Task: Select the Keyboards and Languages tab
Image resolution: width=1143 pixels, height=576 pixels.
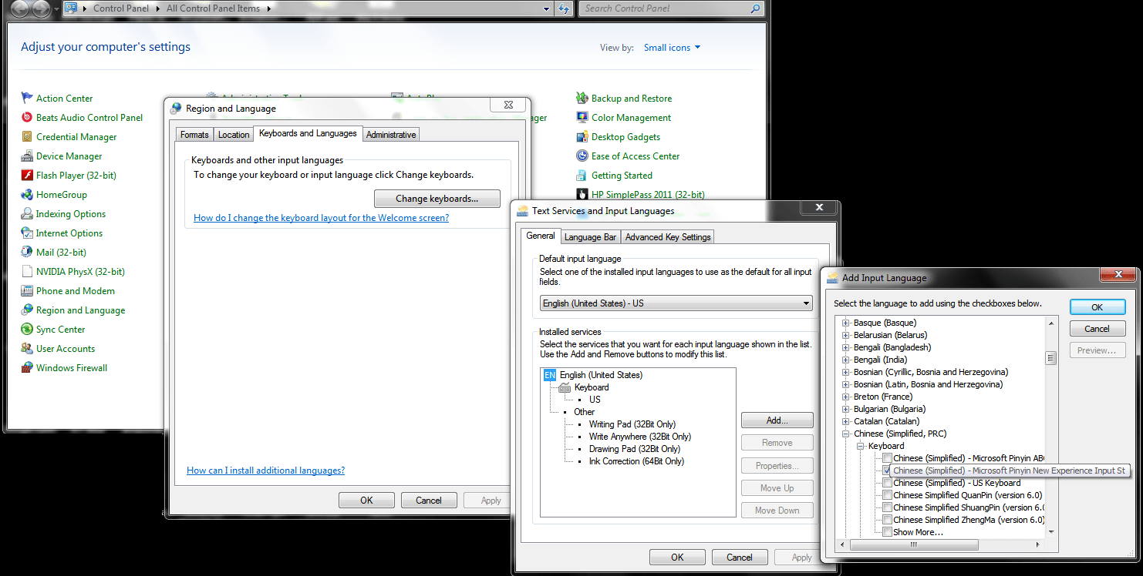Action: click(308, 133)
